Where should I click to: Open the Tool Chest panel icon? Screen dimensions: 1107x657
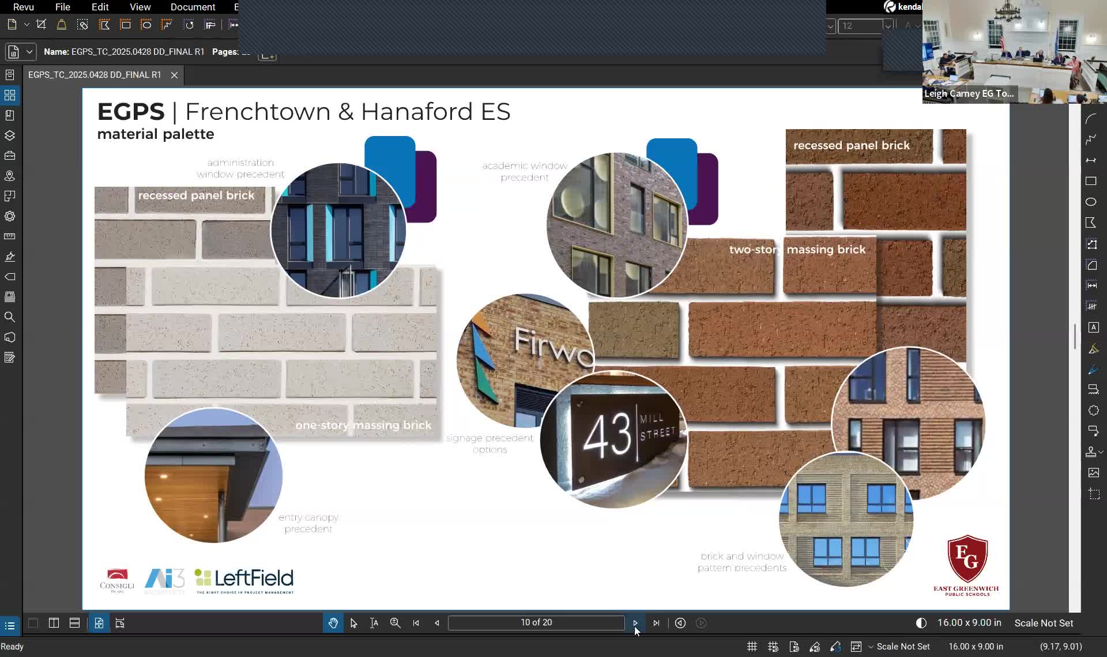coord(10,156)
